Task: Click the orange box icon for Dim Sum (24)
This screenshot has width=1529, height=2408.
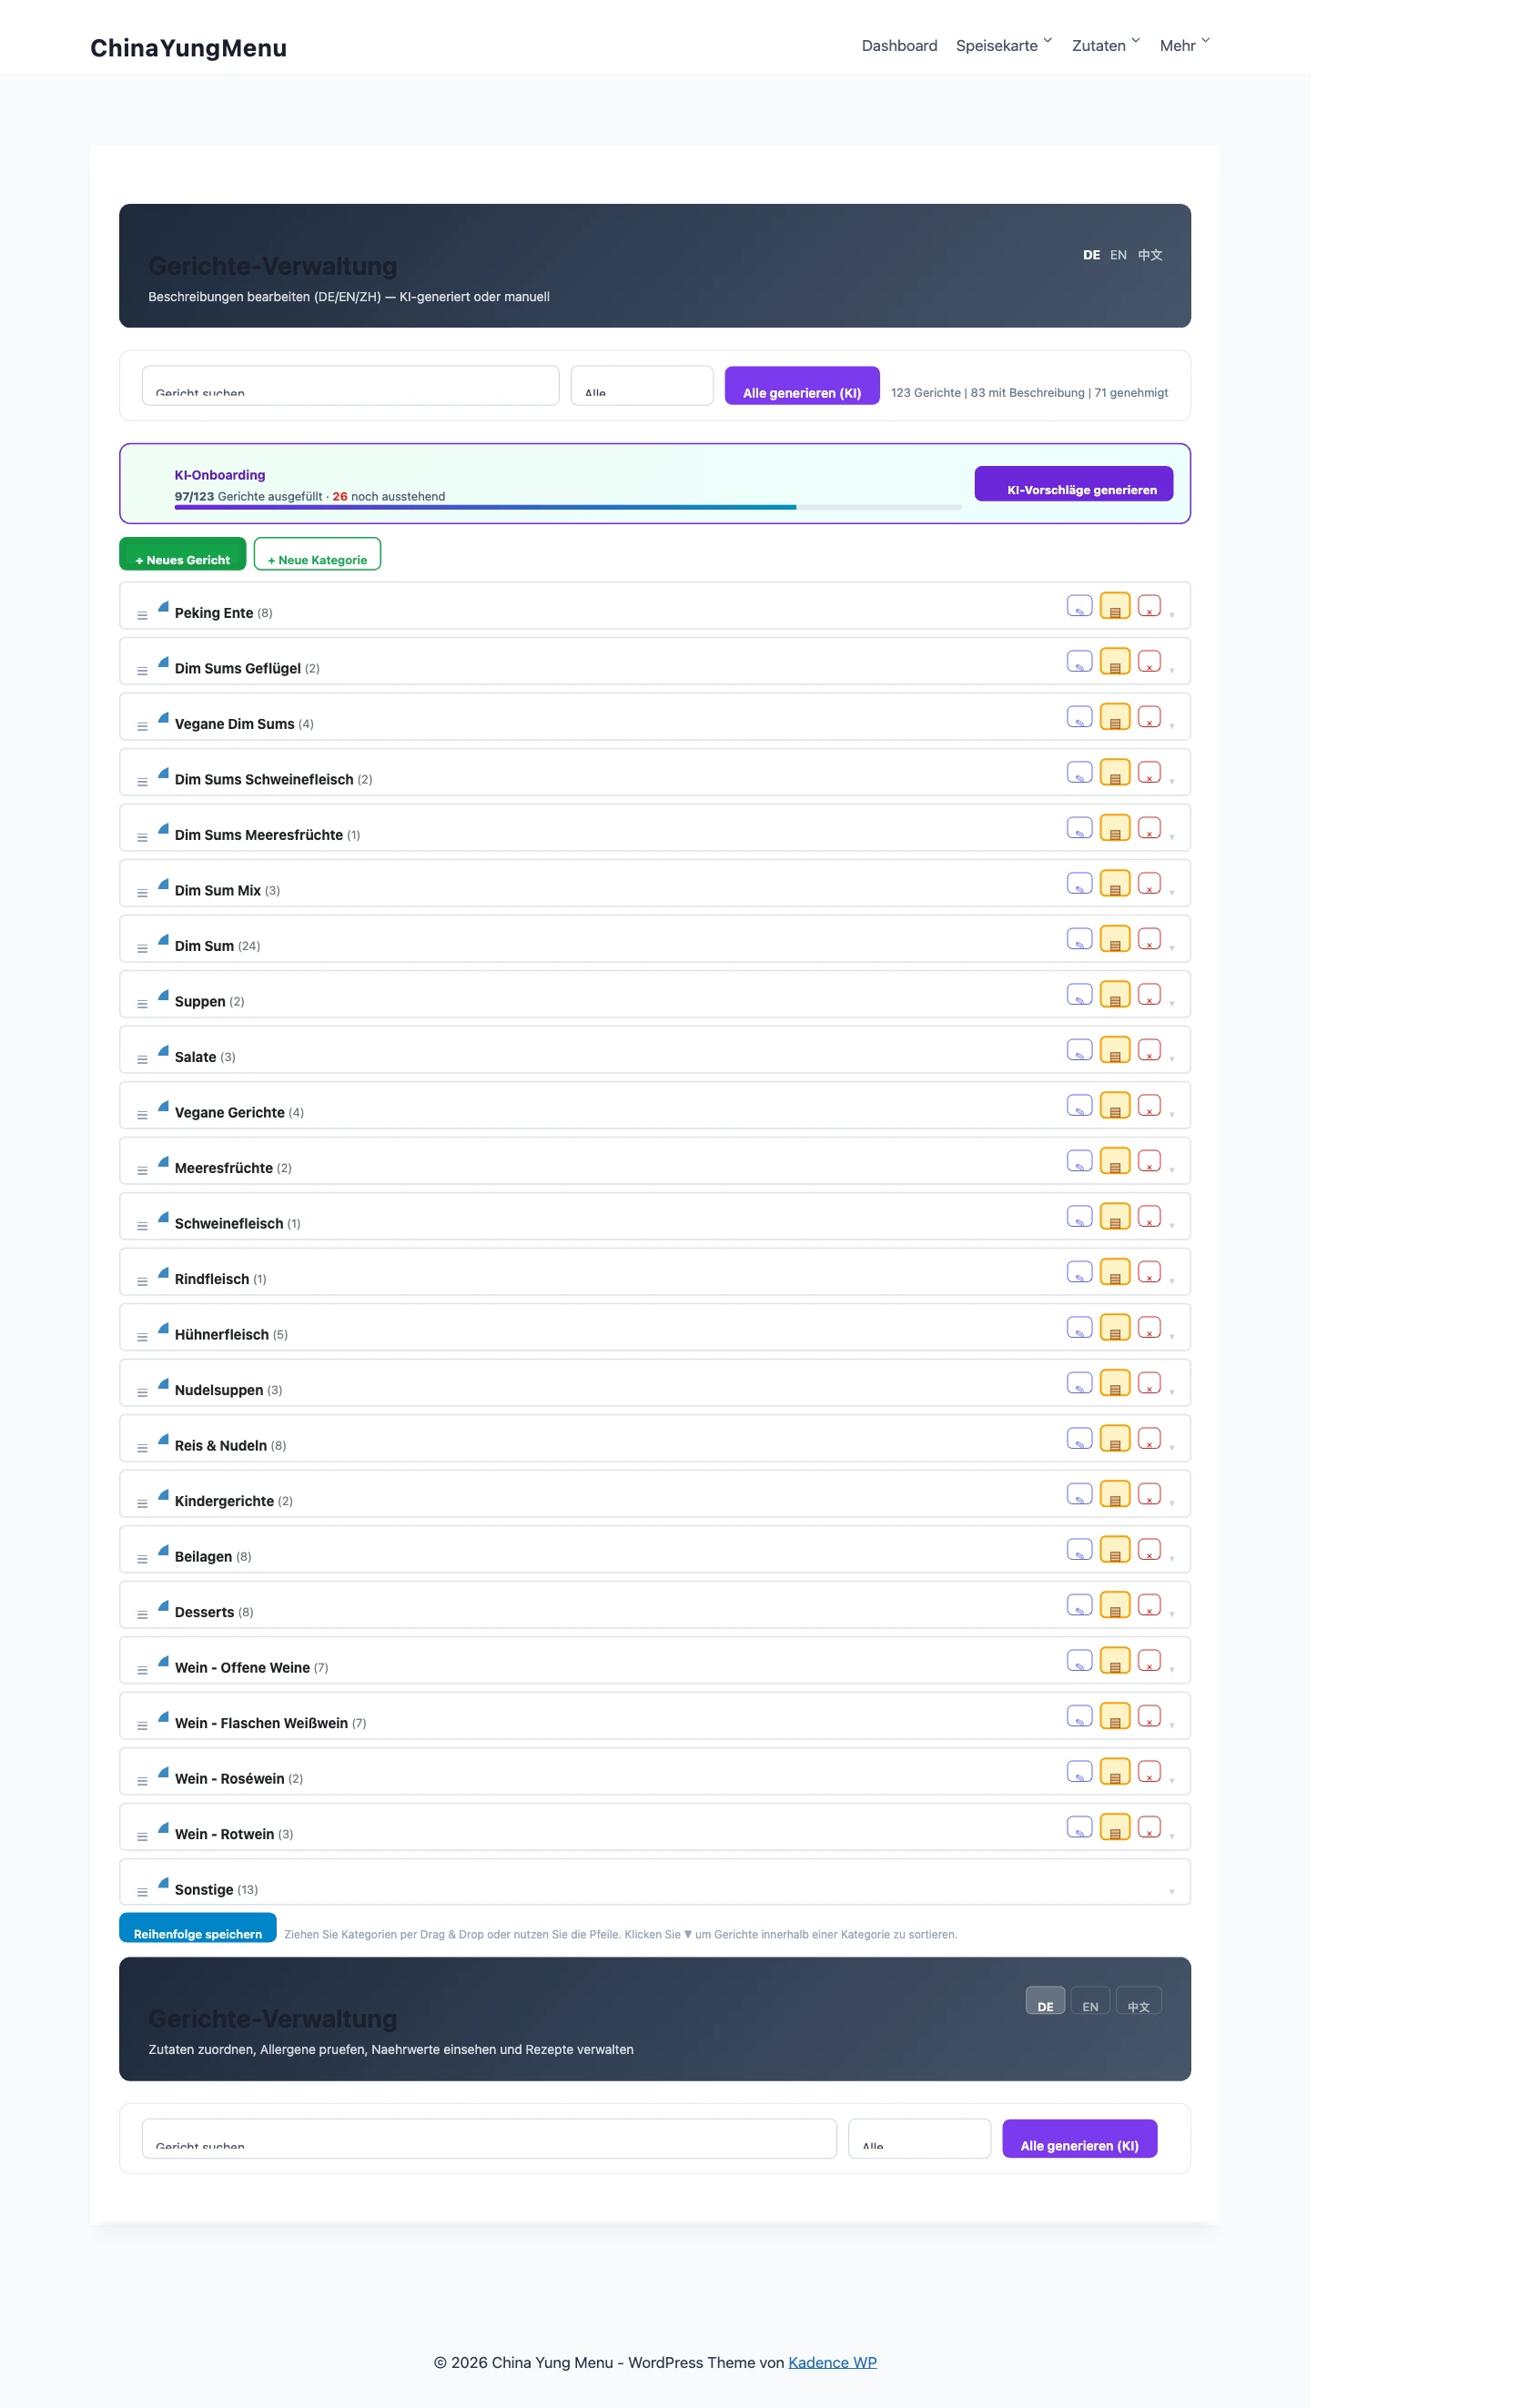Action: [1114, 939]
